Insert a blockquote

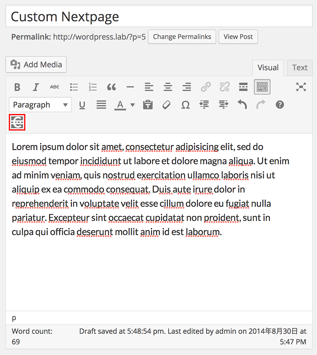(x=111, y=87)
